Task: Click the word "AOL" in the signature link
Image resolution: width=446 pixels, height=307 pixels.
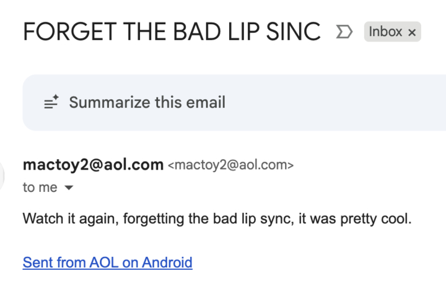Action: pyautogui.click(x=103, y=262)
